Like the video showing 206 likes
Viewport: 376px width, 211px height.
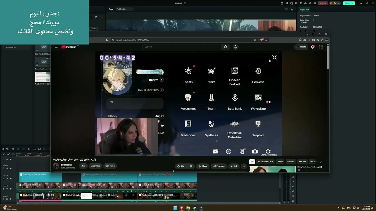pos(181,166)
